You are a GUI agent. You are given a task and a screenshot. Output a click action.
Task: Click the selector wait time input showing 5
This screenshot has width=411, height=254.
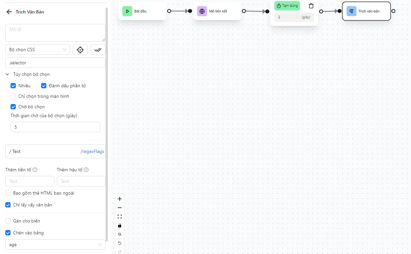pyautogui.click(x=55, y=127)
